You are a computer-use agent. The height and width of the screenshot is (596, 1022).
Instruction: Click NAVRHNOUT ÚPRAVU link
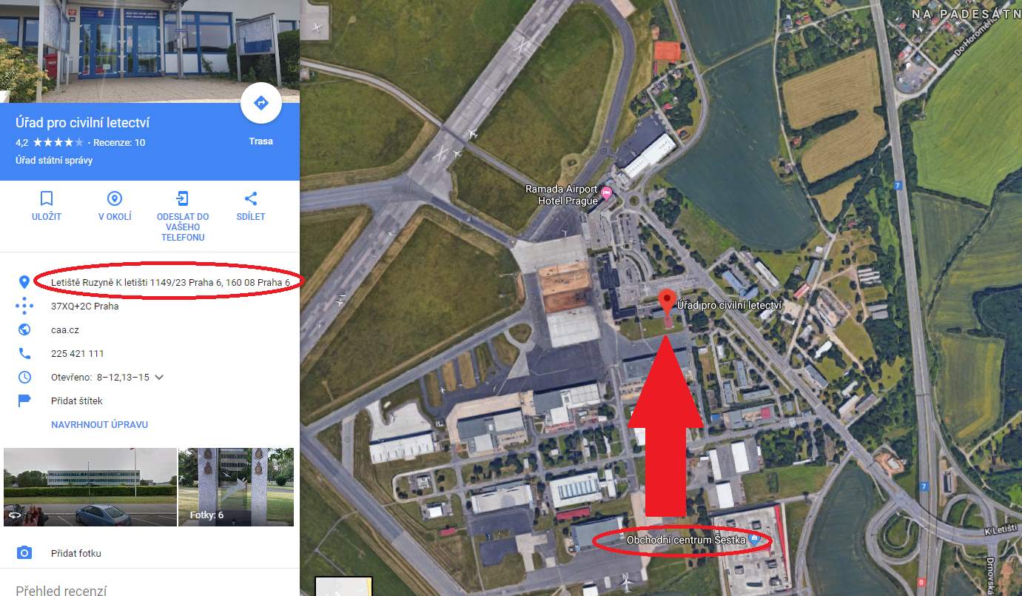click(99, 424)
